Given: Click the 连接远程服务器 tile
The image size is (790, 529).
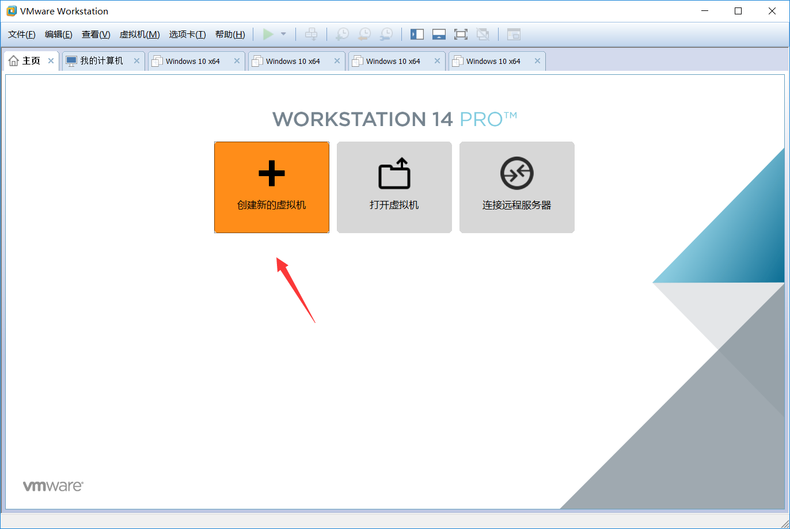Looking at the screenshot, I should click(517, 187).
